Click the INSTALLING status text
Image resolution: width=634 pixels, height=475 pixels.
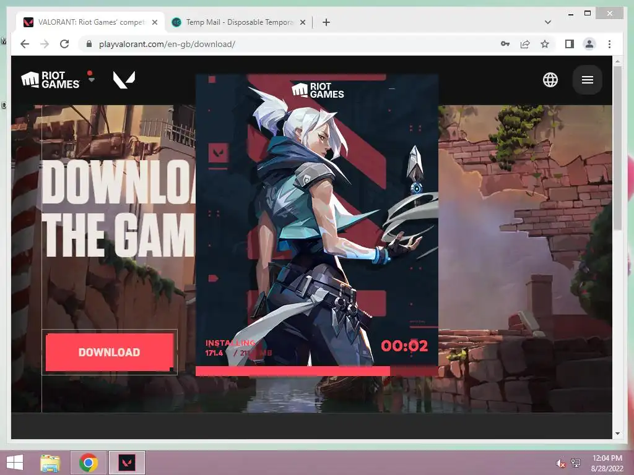pyautogui.click(x=230, y=343)
